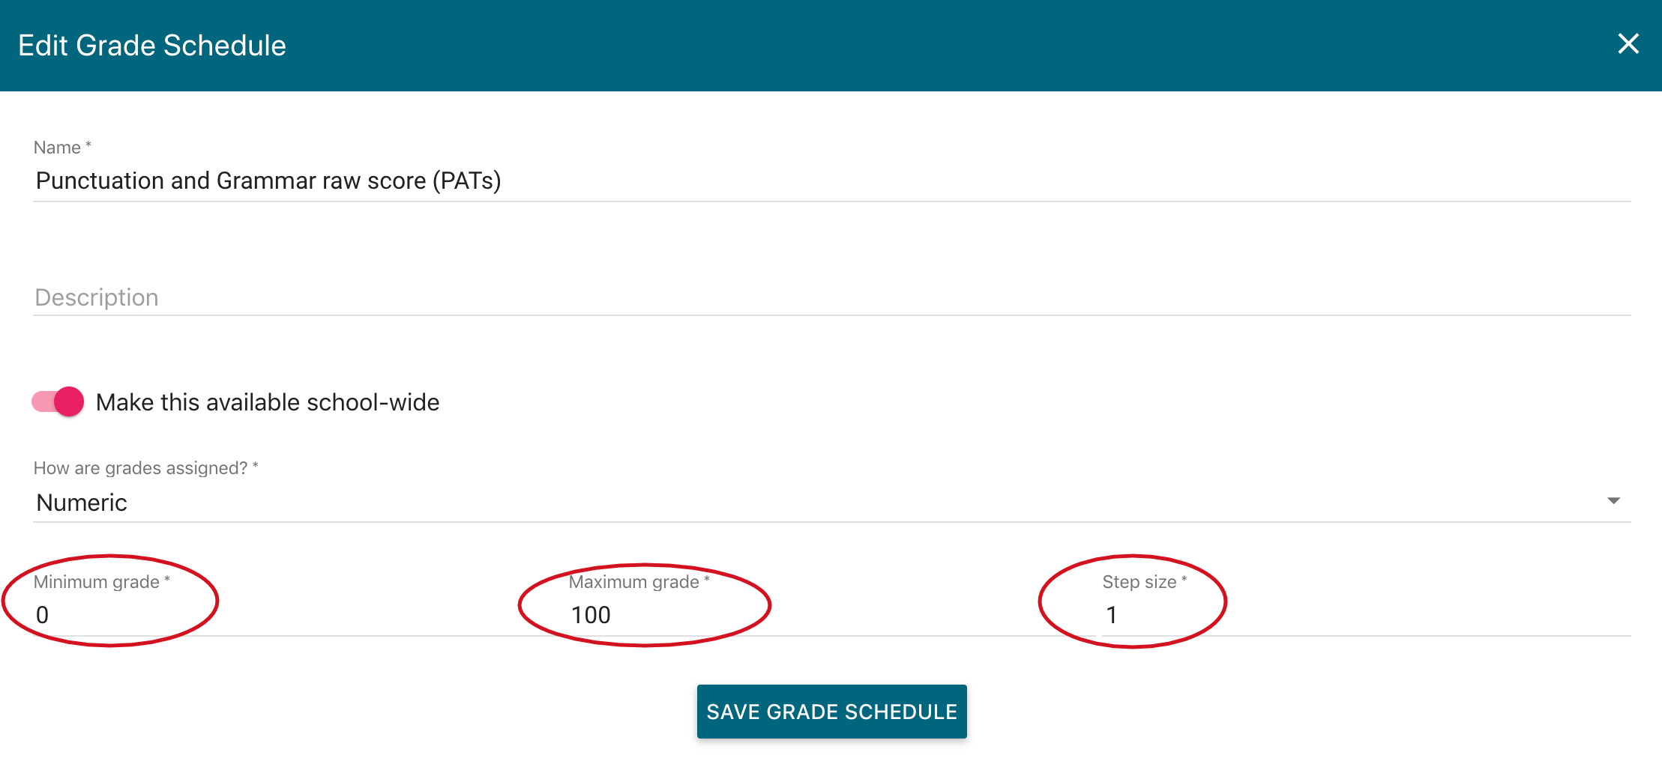Open the 'How are grades assigned?' dropdown
1662x770 pixels.
(x=825, y=502)
